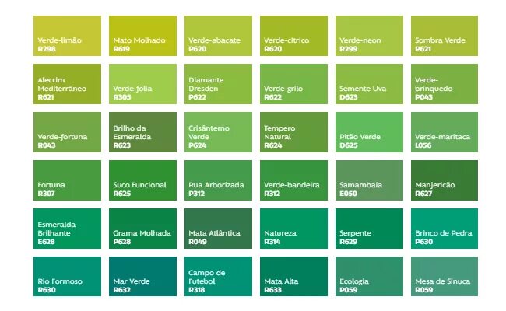Click the Semente Uva D623 swatch

(x=369, y=84)
